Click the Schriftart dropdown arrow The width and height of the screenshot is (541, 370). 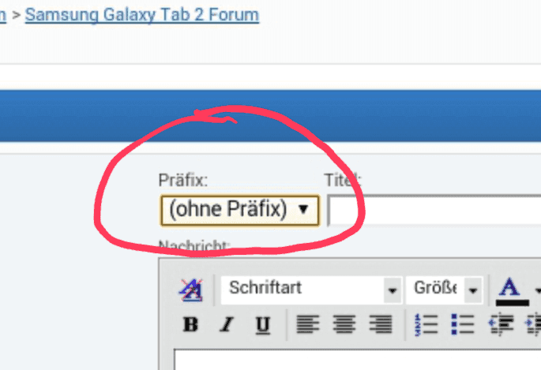[x=393, y=290]
